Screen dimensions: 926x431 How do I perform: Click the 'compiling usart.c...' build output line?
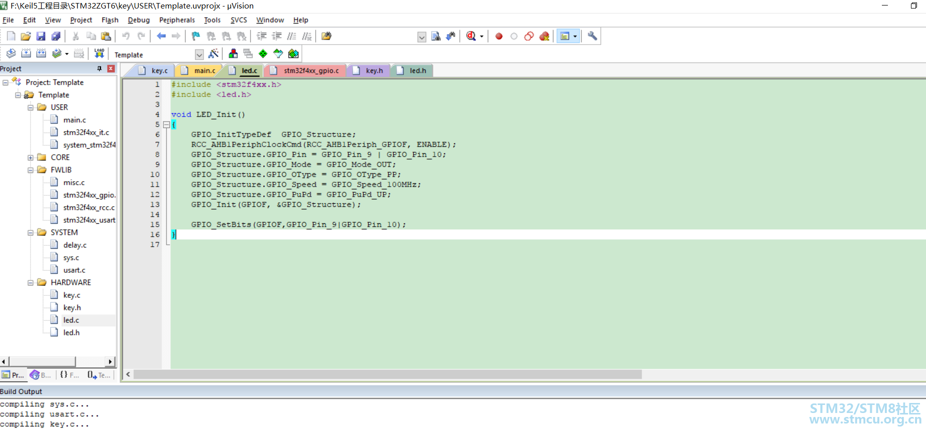50,414
